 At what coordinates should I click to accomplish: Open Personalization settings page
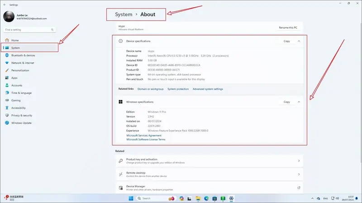point(20,70)
